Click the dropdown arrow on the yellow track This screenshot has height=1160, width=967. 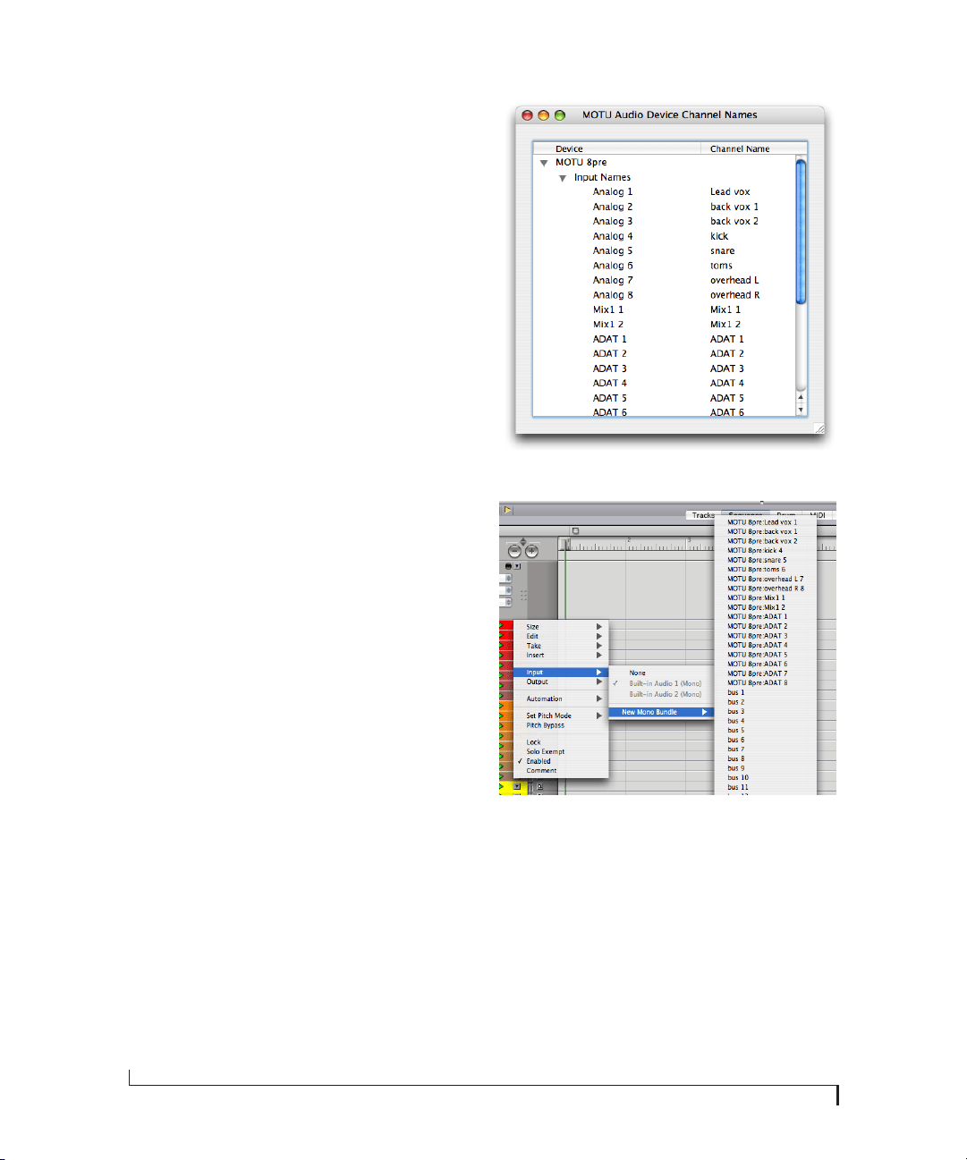pyautogui.click(x=516, y=786)
